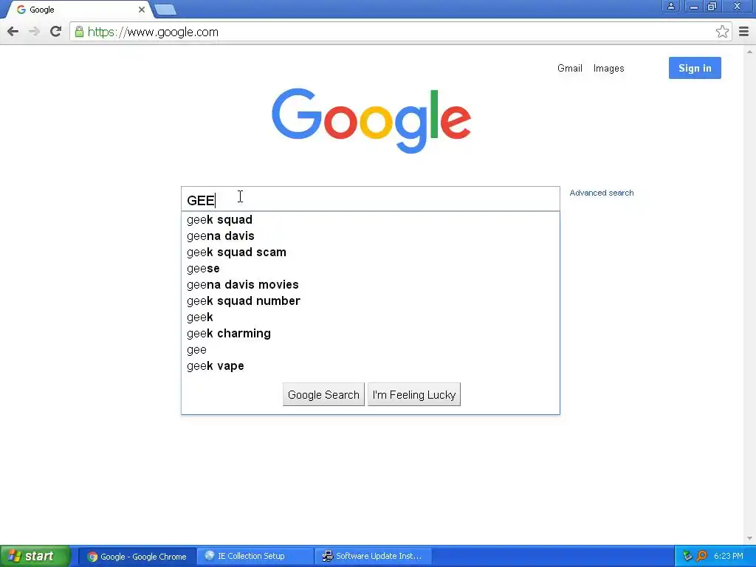
Task: Click the green padlock security icon
Action: click(79, 32)
